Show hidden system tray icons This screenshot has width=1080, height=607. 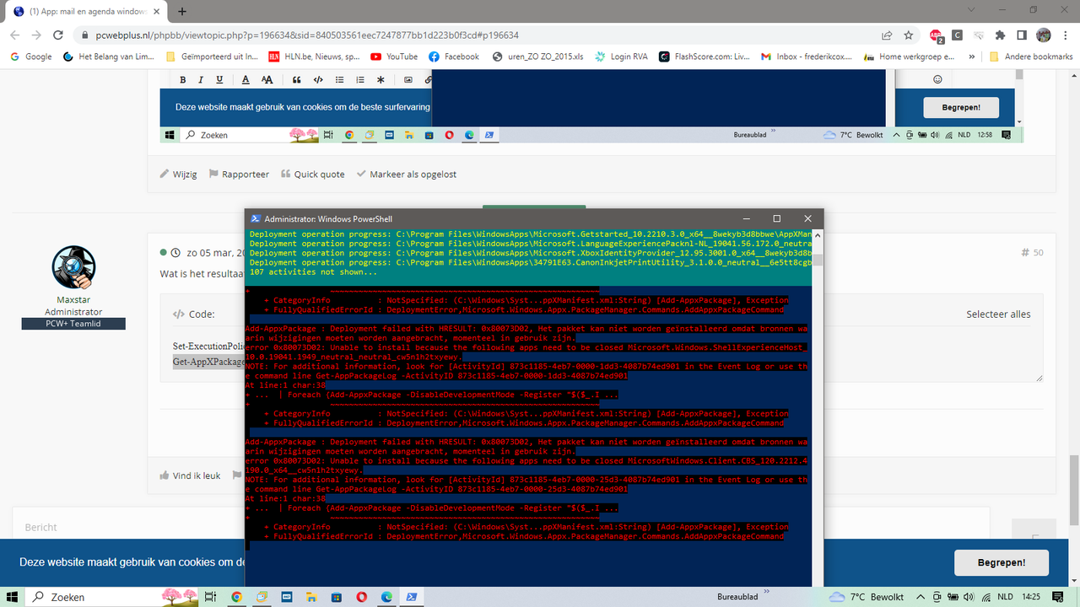pyautogui.click(x=919, y=597)
